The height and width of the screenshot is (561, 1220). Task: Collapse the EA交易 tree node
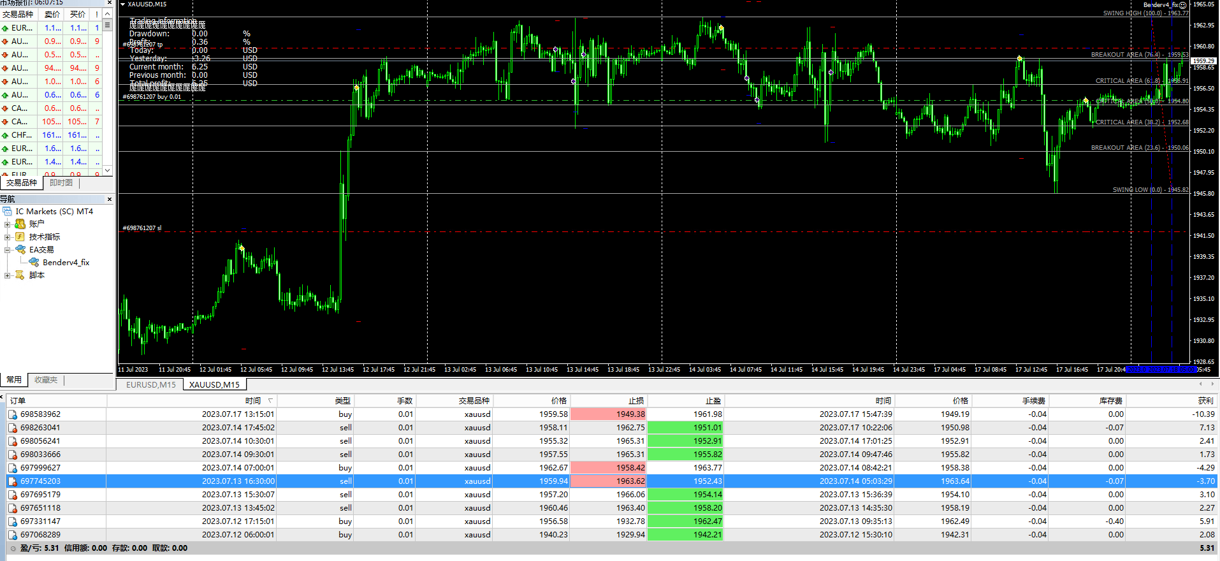8,250
